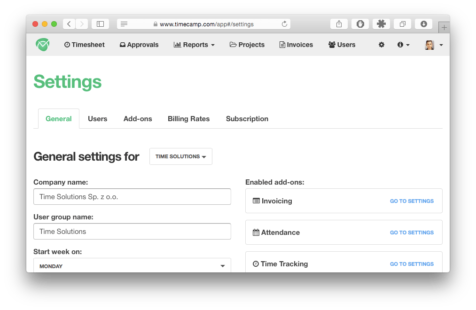Go to settings for Invoicing add-on

coord(412,201)
